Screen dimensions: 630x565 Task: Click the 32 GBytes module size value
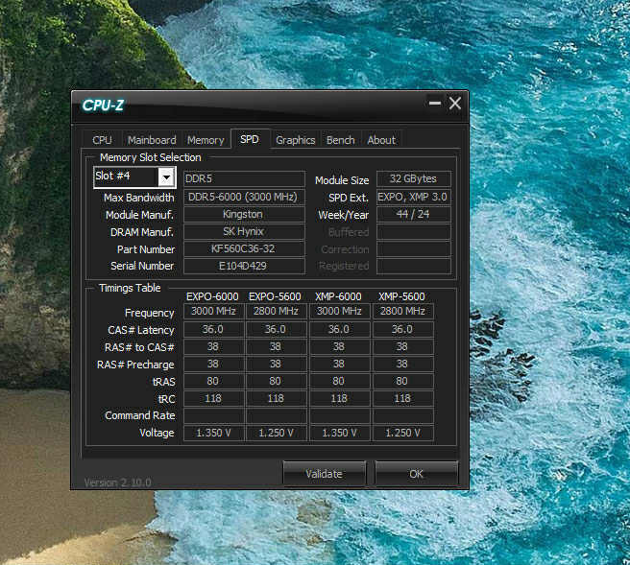tap(413, 178)
